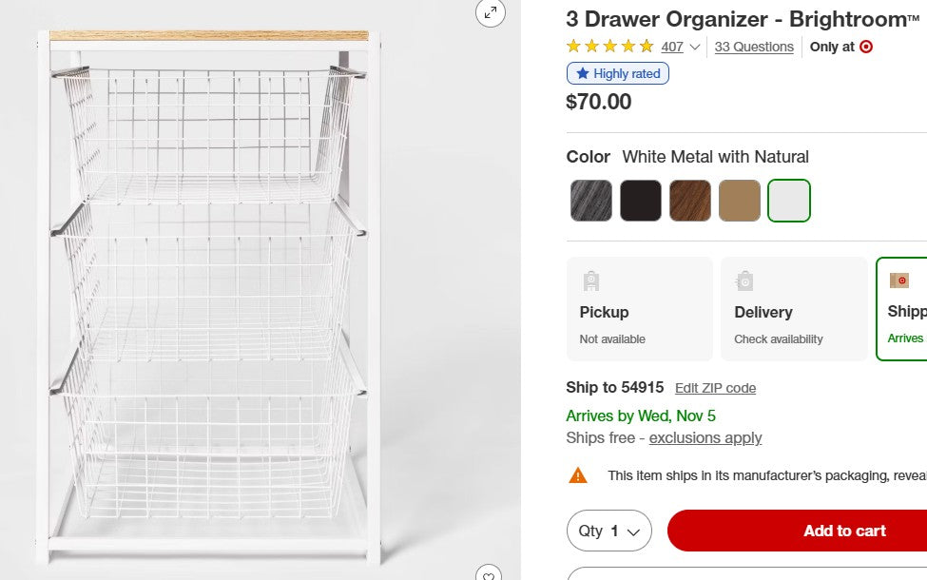Open the Qty quantity selector
Image resolution: width=927 pixels, height=580 pixels.
[x=608, y=531]
